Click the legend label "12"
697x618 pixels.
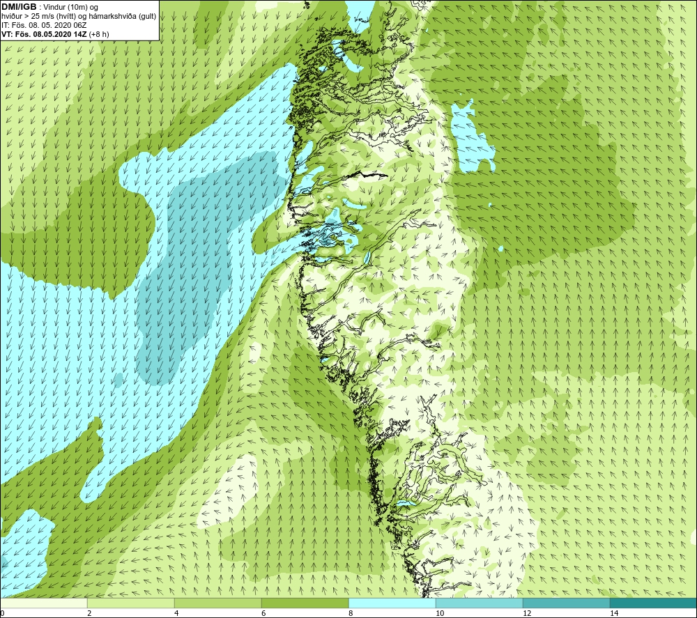(x=526, y=613)
